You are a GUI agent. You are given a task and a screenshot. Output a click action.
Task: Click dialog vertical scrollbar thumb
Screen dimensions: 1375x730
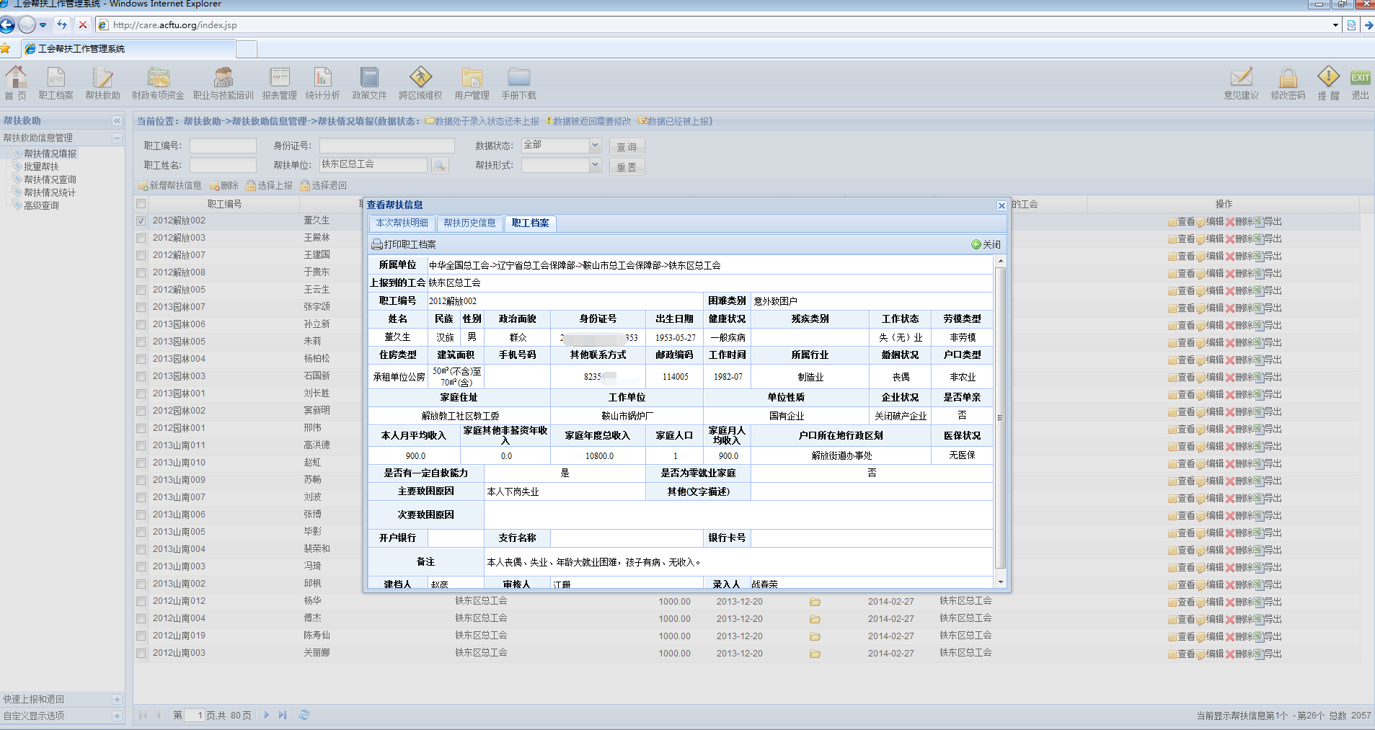point(1000,418)
